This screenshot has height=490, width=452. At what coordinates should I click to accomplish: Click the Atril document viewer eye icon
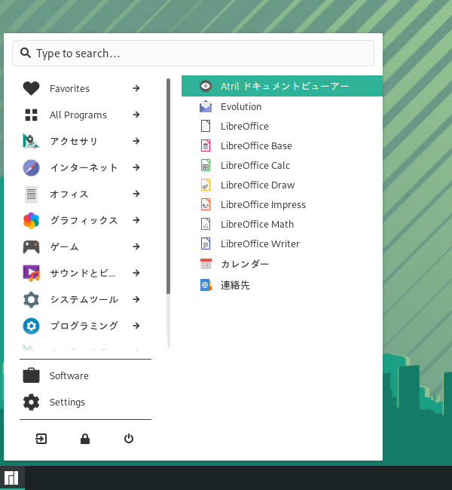(x=206, y=86)
